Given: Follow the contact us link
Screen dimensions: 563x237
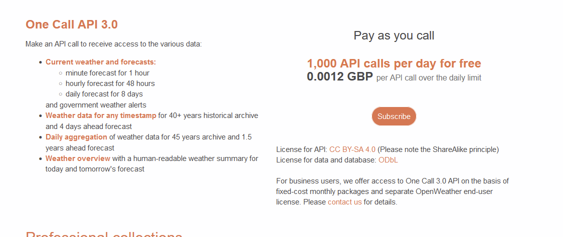Looking at the screenshot, I should click(x=344, y=202).
